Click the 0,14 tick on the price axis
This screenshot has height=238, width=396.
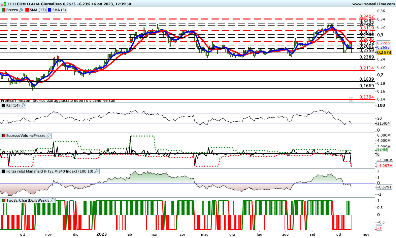382,99
